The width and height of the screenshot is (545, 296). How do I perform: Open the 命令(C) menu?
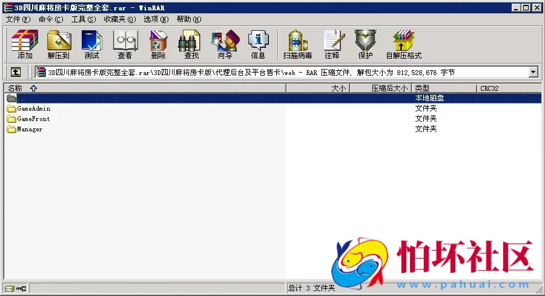(51, 19)
